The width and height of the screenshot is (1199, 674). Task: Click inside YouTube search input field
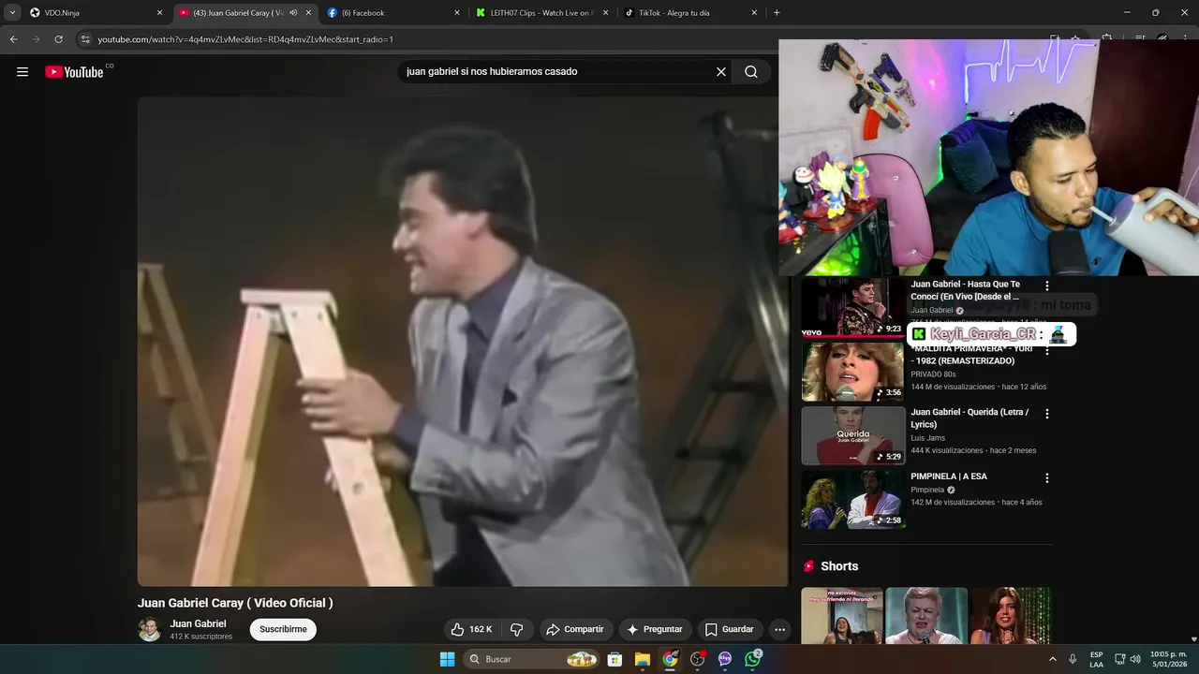pyautogui.click(x=556, y=72)
